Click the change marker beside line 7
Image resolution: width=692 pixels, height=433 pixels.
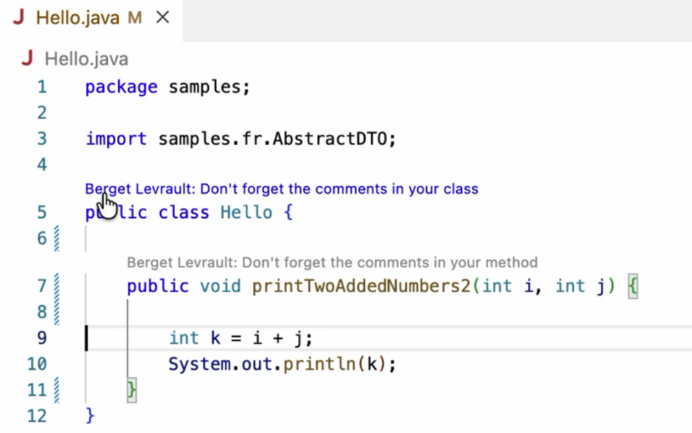(x=57, y=286)
